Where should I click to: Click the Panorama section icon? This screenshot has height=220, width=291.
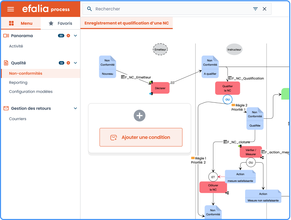[x=6, y=36]
